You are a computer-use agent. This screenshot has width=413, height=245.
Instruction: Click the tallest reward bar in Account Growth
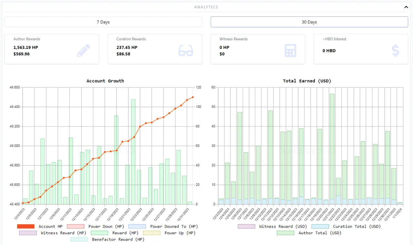pyautogui.click(x=133, y=152)
